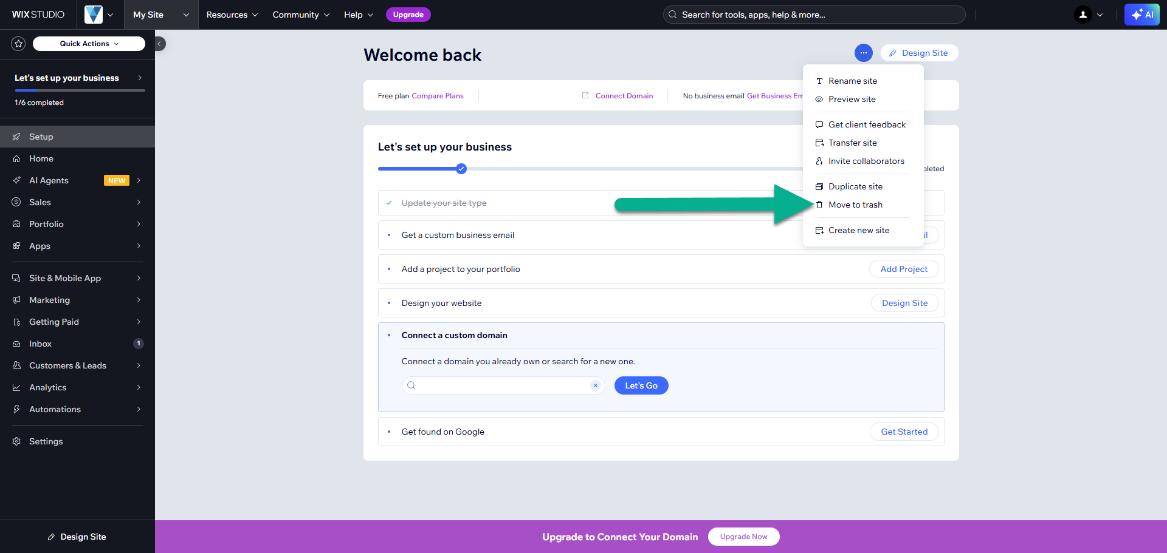Click the favorites star icon
This screenshot has width=1167, height=553.
pyautogui.click(x=18, y=44)
